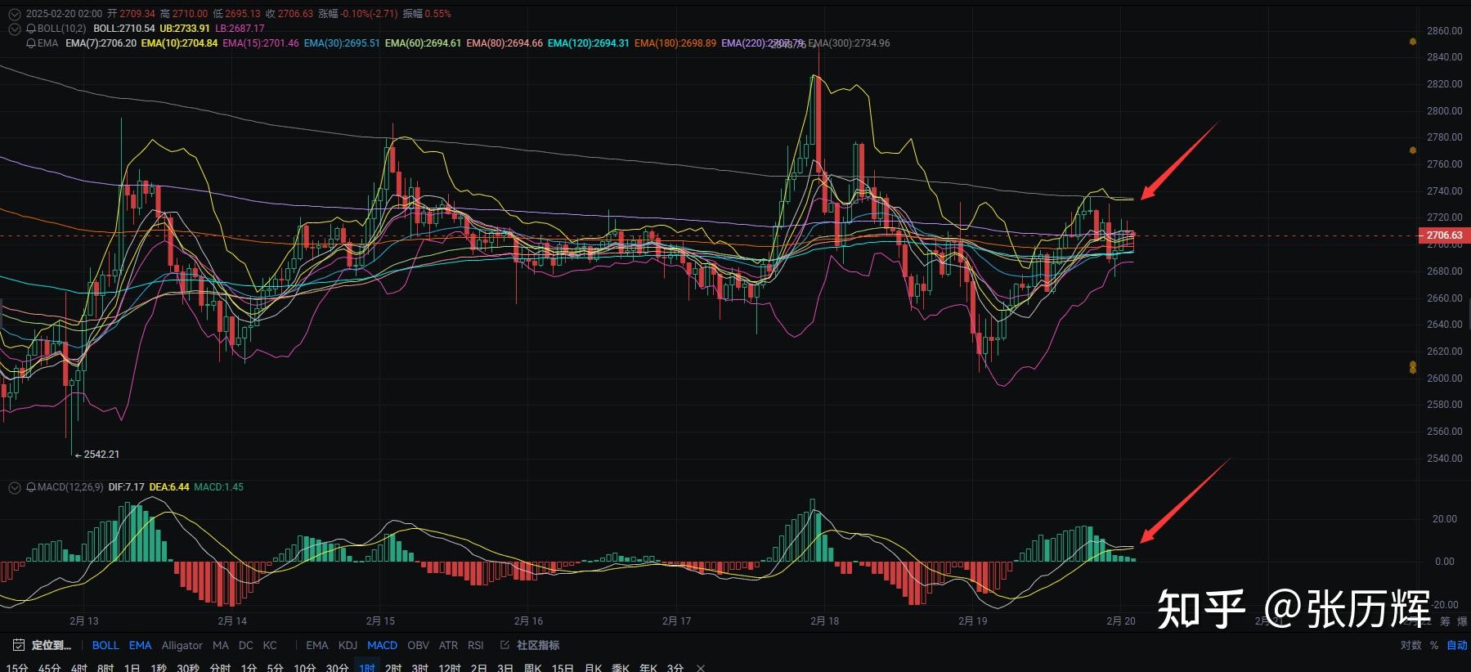Enable the Alligator indicator
The height and width of the screenshot is (672, 1471).
tap(182, 645)
